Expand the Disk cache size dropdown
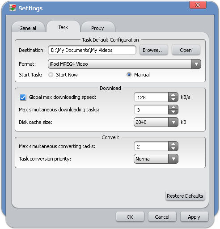 [173, 122]
